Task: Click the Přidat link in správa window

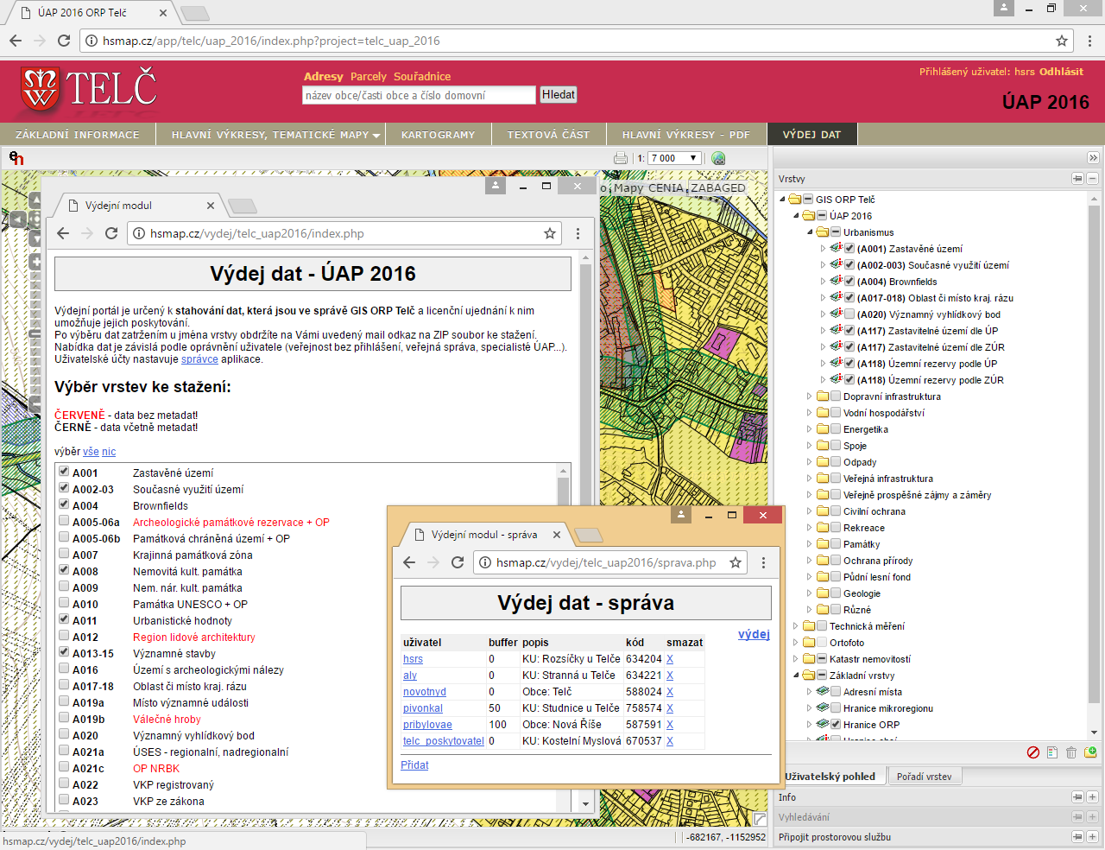Action: (414, 765)
